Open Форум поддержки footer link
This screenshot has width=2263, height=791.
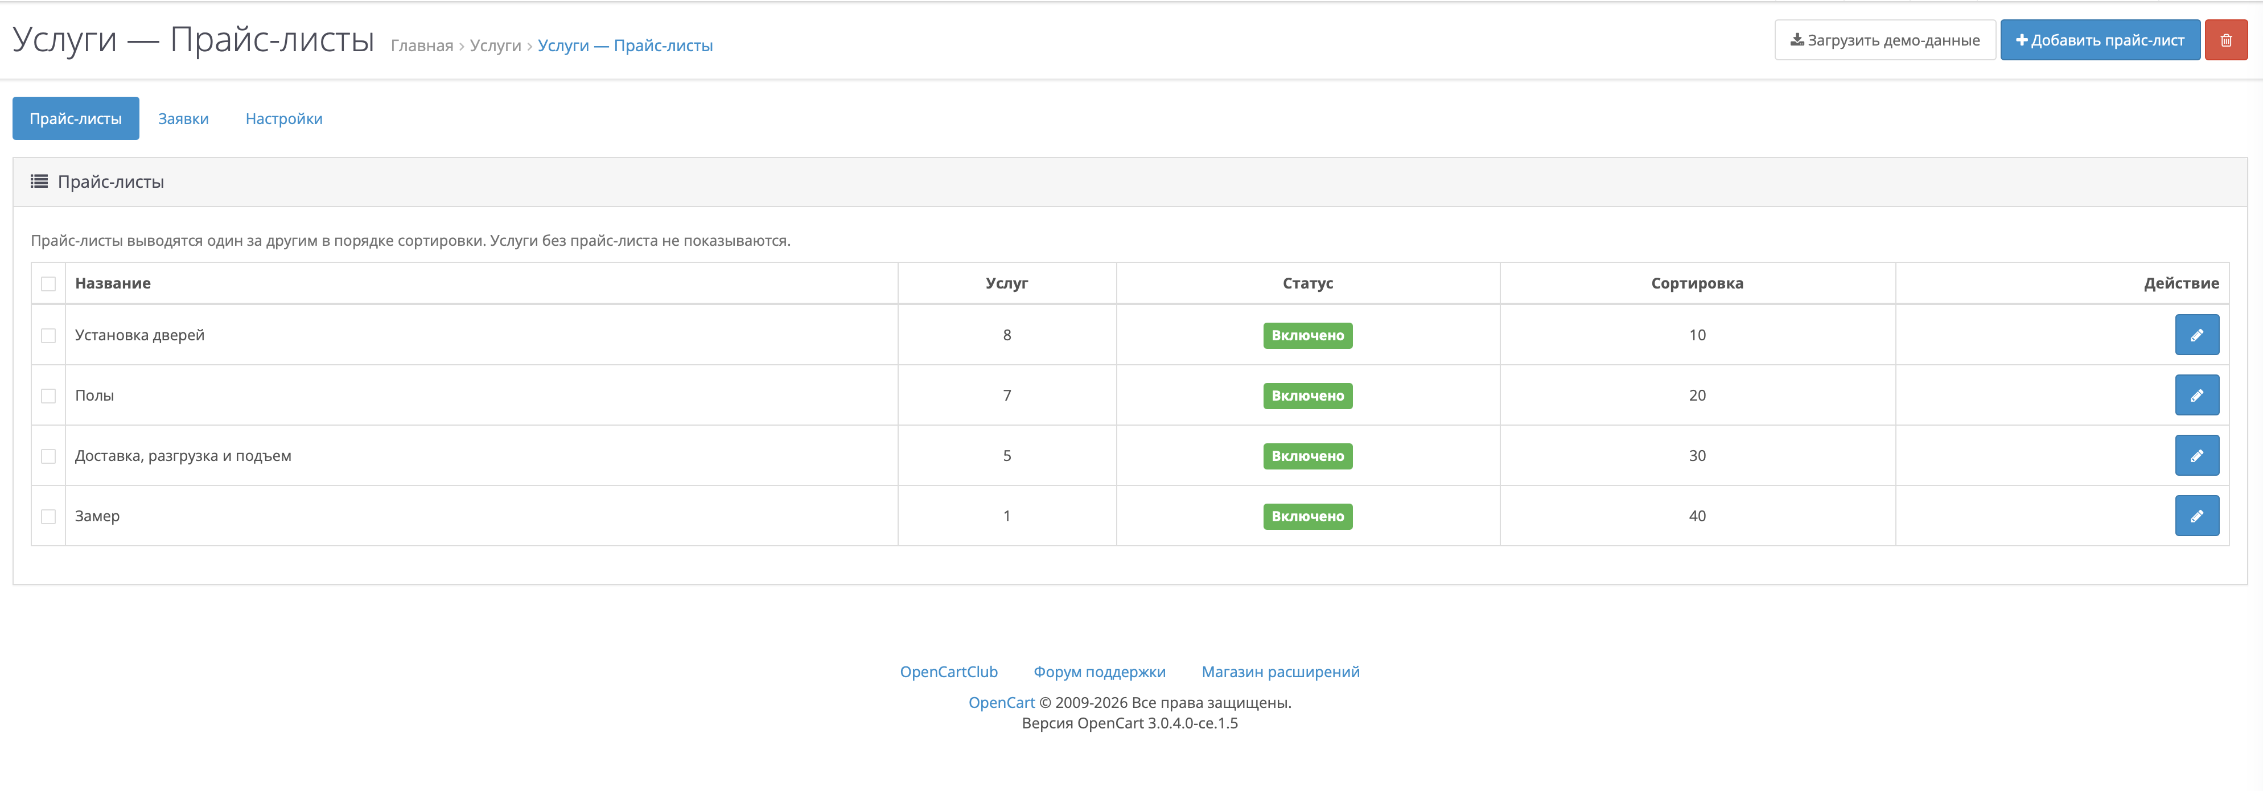1100,671
